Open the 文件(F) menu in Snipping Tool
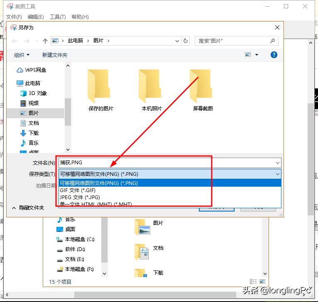Viewport: 318px width, 302px height. [14, 17]
